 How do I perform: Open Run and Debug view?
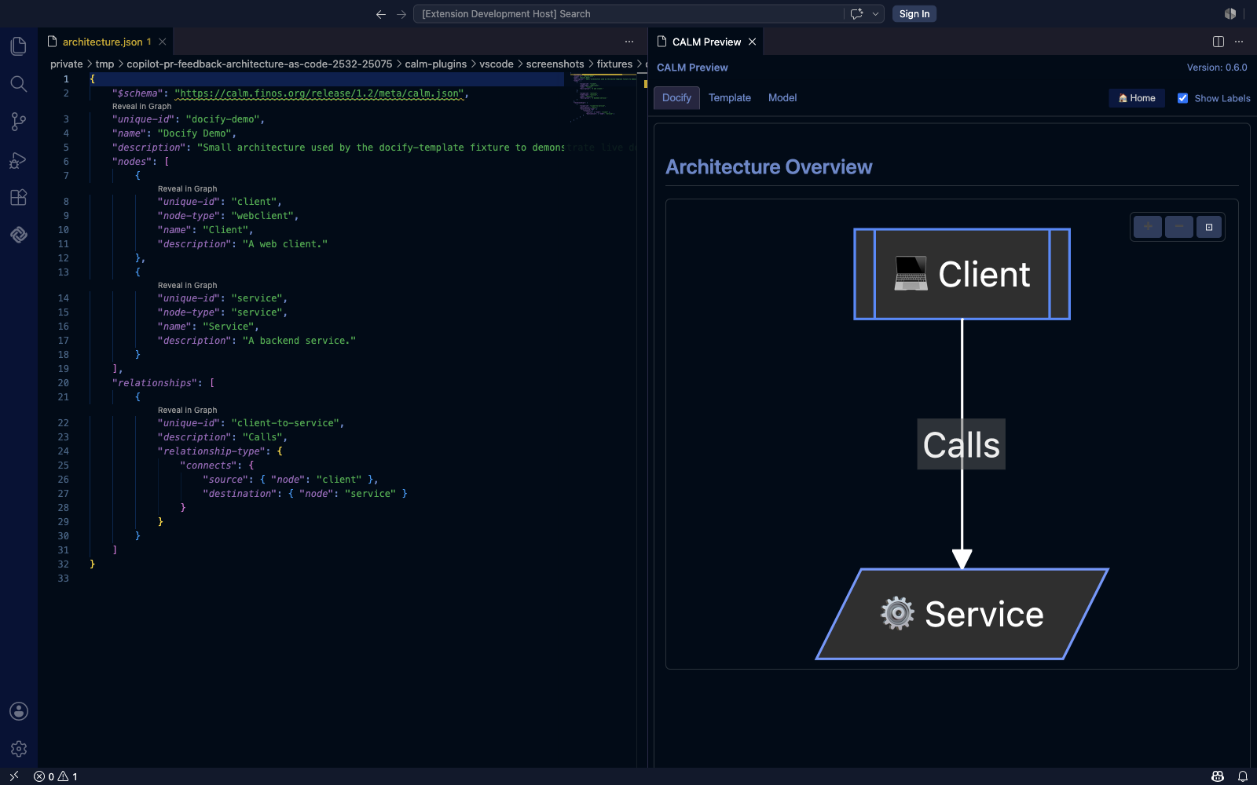(x=19, y=160)
